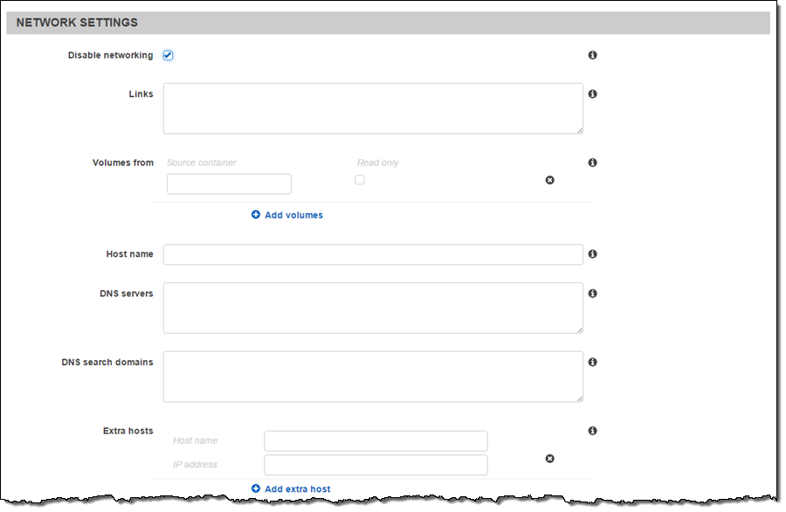Click info icon beside Extra hosts
The width and height of the screenshot is (786, 512).
click(592, 431)
